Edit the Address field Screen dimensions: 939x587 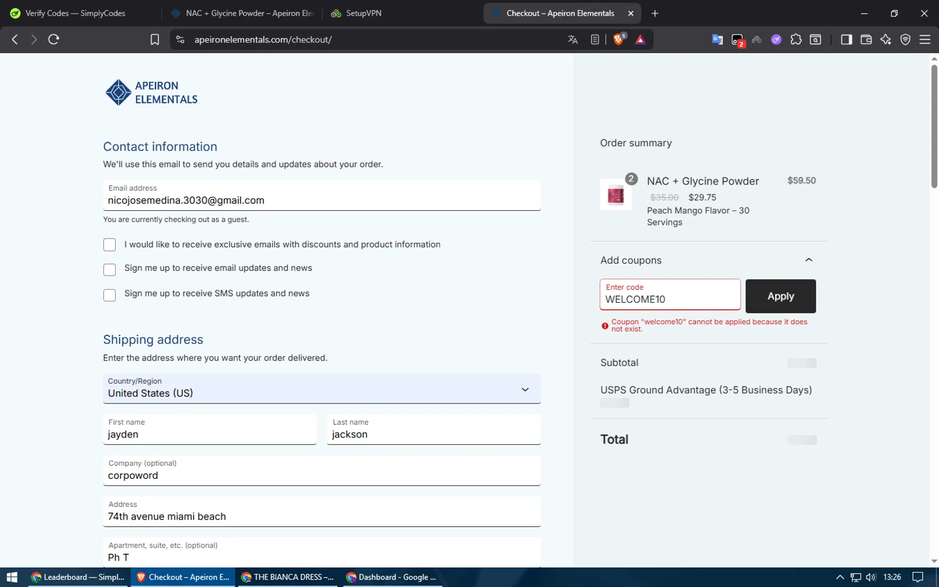322,511
